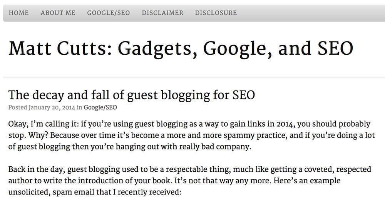Viewport: 385px width, 206px height.
Task: Open the post The decay and fall of guest blogging
Action: click(132, 95)
